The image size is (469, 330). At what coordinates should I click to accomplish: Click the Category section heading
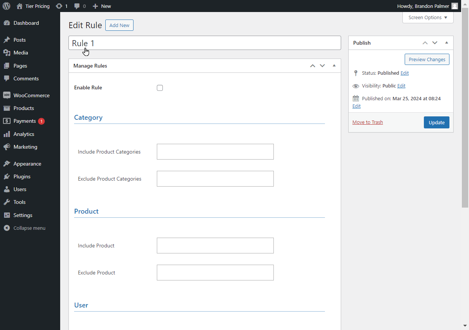point(88,118)
